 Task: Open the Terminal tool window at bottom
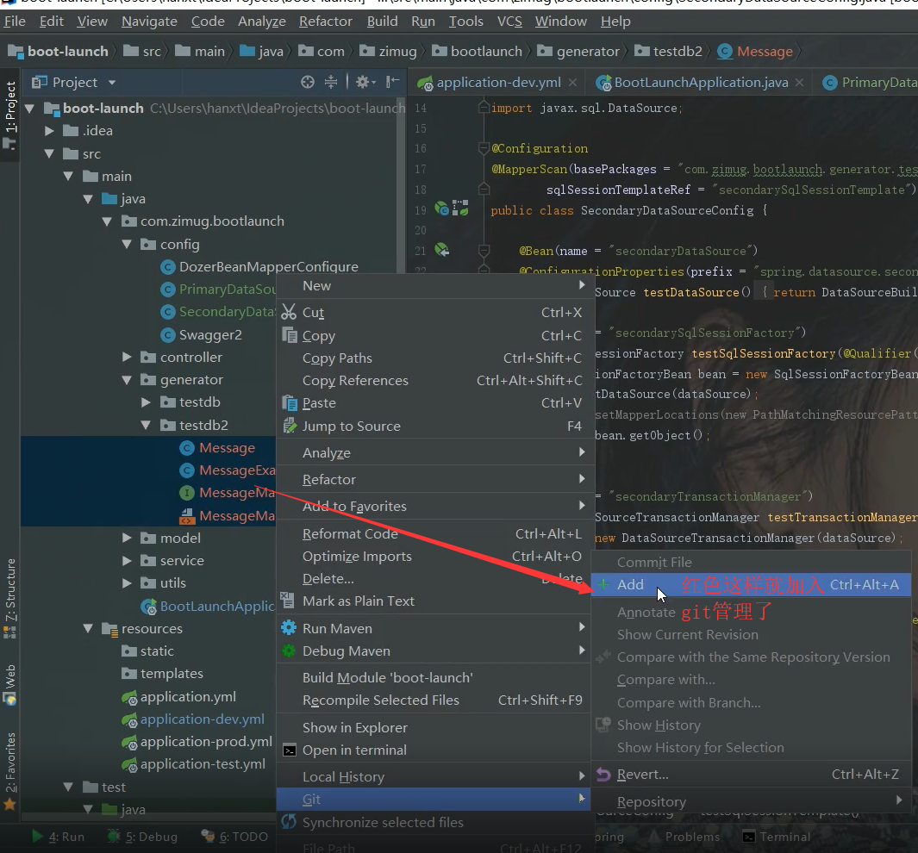[x=777, y=837]
